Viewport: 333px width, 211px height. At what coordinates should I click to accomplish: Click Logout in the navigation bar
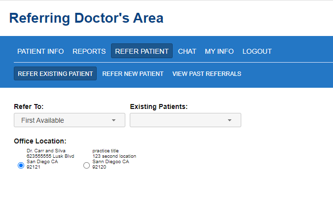click(x=257, y=51)
